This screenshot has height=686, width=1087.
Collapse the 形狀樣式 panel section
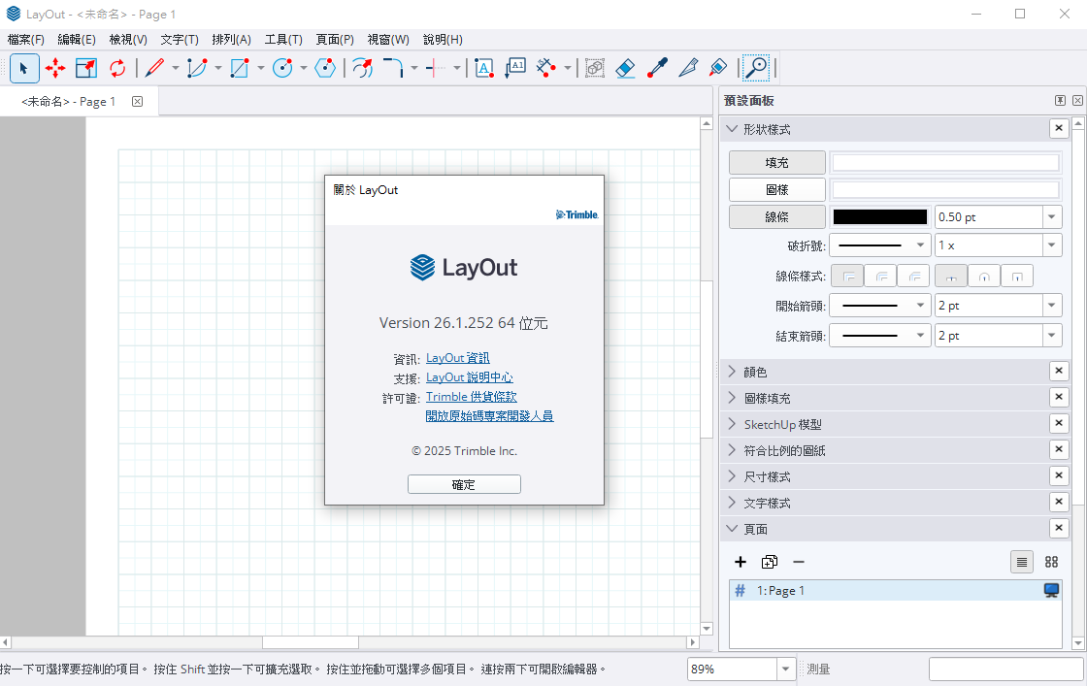(x=732, y=129)
